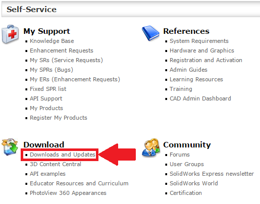Select the Certification link
Screen dimensions: 260x204
click(186, 193)
